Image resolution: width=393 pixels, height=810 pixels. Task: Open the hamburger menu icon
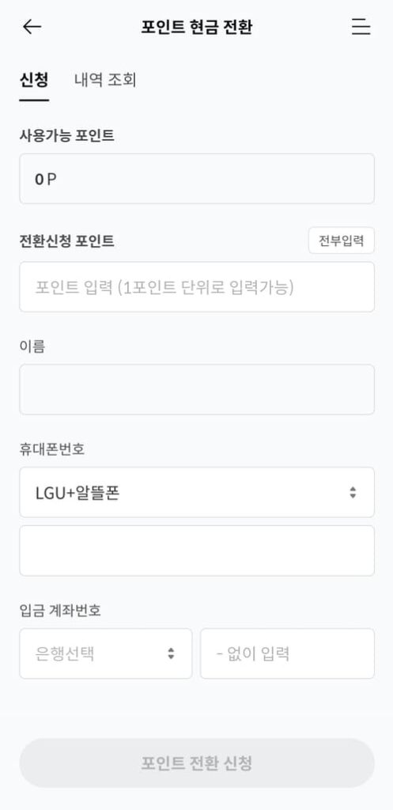(361, 27)
